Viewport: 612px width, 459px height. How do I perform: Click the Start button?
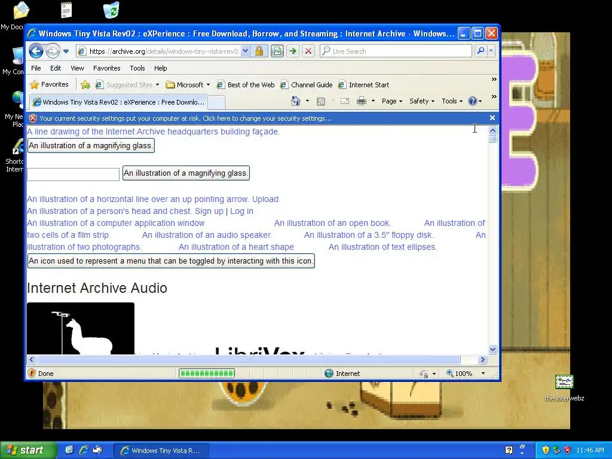tap(28, 450)
